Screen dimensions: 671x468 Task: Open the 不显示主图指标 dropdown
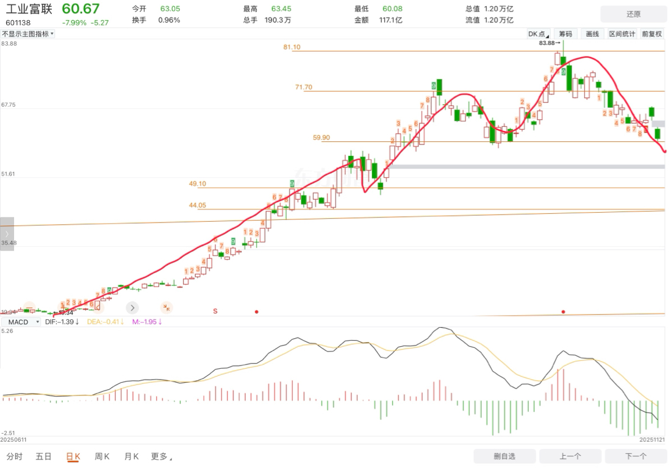28,34
